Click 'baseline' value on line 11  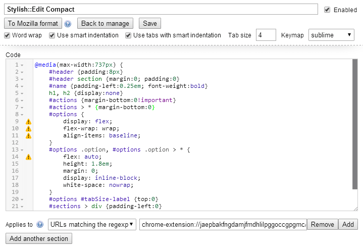pyautogui.click(x=123, y=135)
